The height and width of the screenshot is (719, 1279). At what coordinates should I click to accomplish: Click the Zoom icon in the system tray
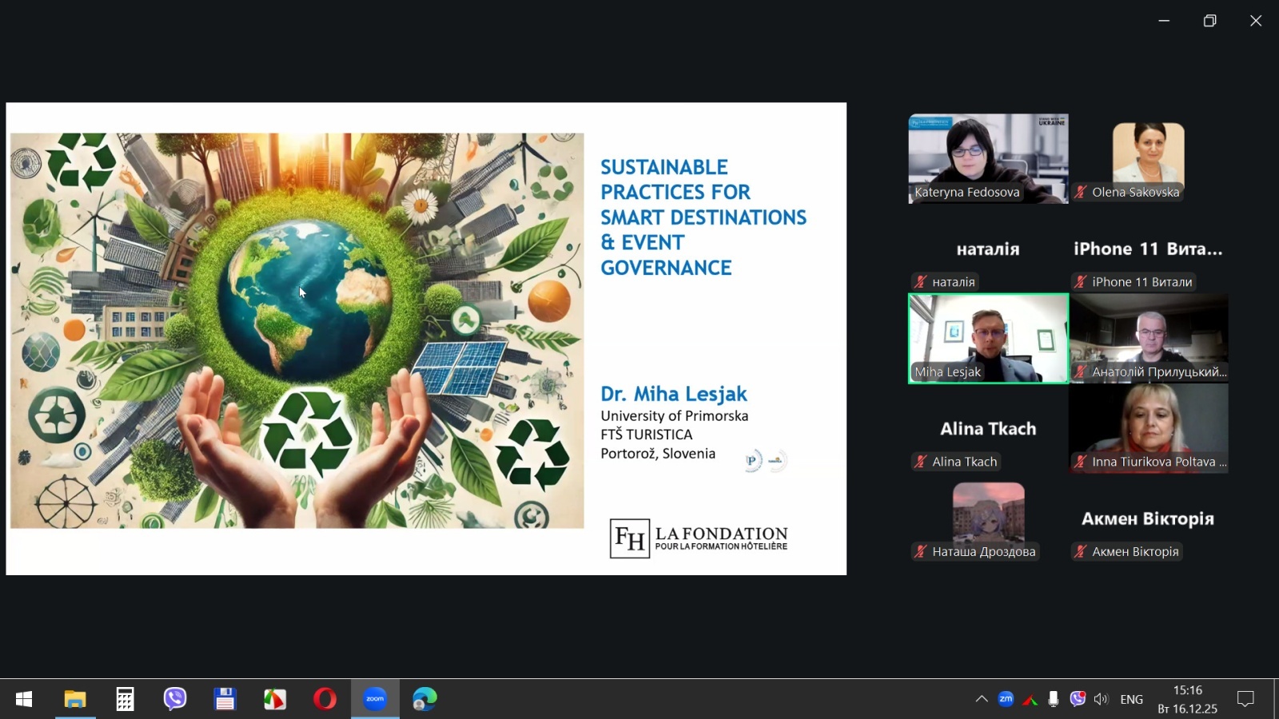pyautogui.click(x=1006, y=699)
